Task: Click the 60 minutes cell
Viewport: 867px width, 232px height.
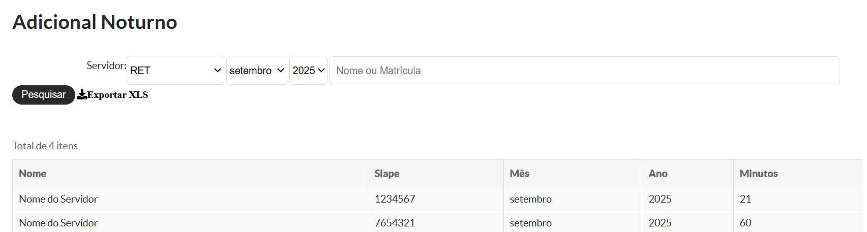Action: [x=745, y=223]
